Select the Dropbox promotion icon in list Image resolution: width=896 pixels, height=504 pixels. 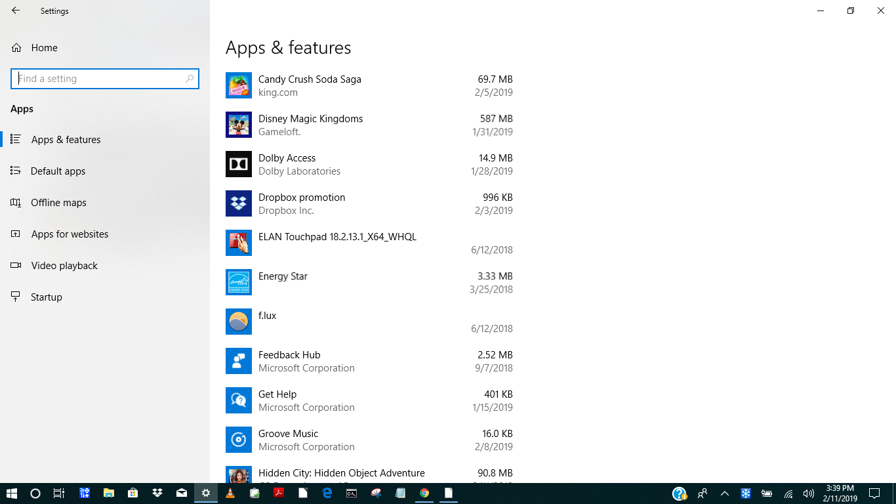point(239,203)
